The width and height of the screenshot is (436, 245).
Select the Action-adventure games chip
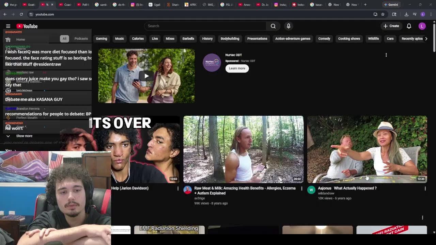[x=293, y=39]
